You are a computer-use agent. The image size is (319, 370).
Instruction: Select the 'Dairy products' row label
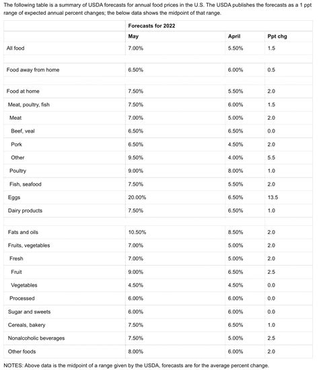point(25,211)
